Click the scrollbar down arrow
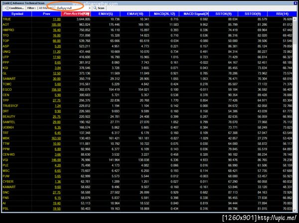The width and height of the screenshot is (299, 223). tap(295, 210)
